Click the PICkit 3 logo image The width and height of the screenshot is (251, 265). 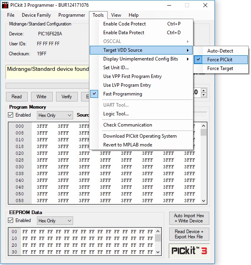(x=189, y=251)
